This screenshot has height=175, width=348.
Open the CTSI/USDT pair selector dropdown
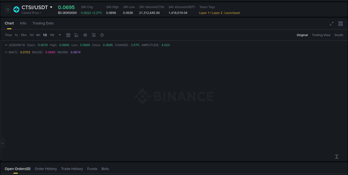[x=52, y=7]
